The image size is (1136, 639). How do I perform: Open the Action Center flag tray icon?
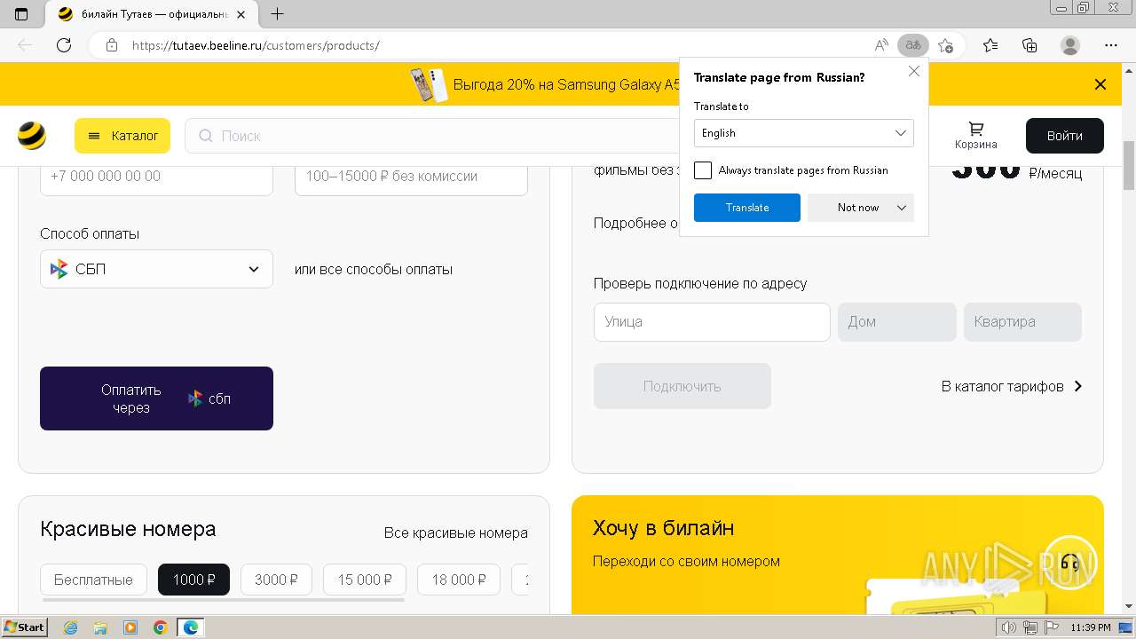[x=1051, y=627]
